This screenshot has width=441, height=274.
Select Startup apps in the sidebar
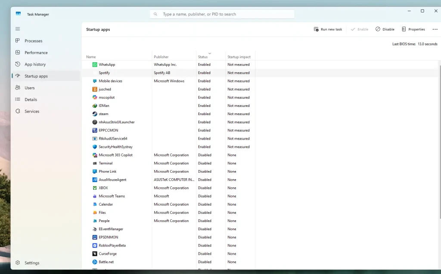pos(46,76)
